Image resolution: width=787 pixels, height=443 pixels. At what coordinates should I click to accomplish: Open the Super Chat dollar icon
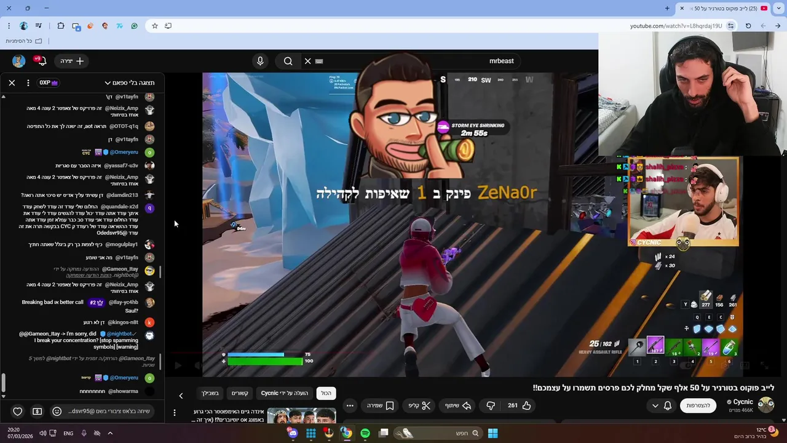pos(38,411)
